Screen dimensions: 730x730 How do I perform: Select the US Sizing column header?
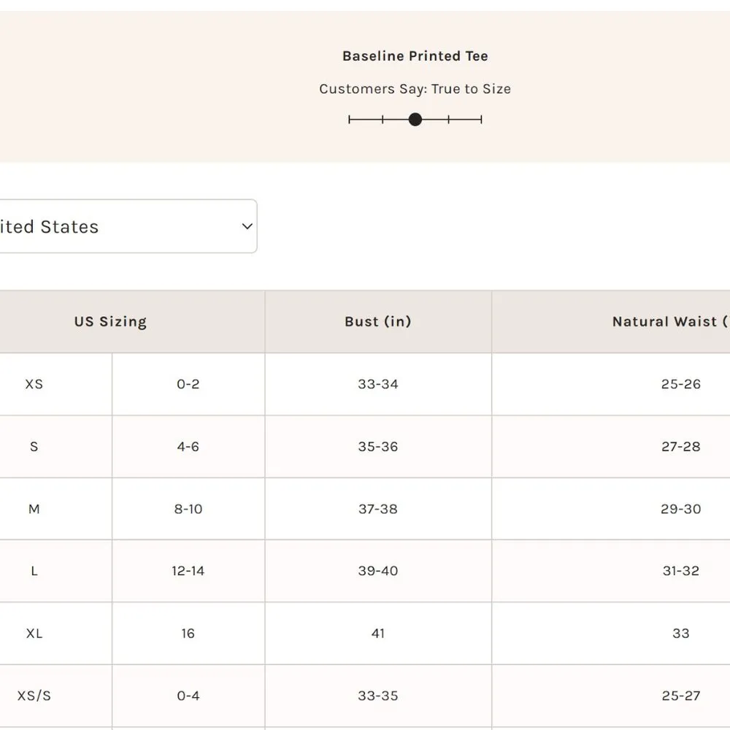[110, 322]
